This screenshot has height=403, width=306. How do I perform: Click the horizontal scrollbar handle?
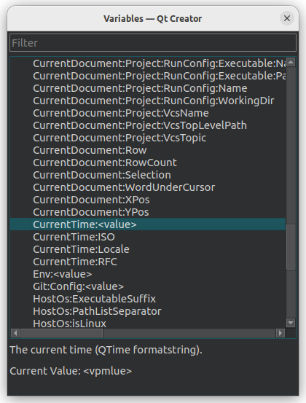pos(62,333)
